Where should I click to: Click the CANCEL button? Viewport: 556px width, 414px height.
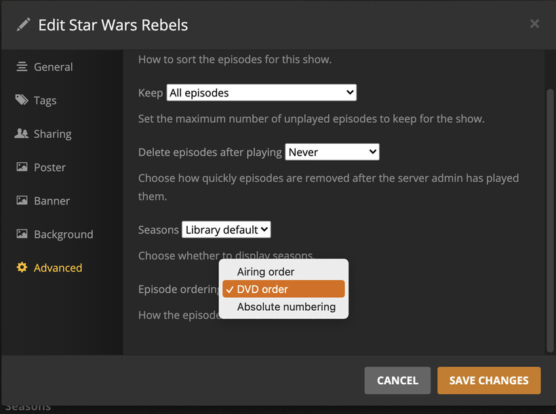397,380
